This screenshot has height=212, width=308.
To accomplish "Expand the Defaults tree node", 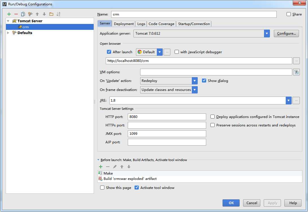I will tap(8, 33).
